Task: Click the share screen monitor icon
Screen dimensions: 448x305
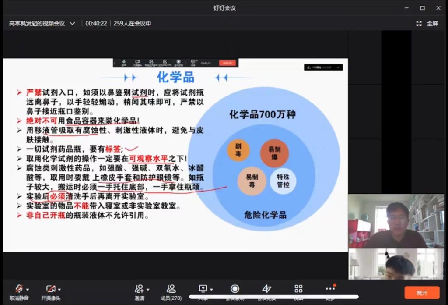Action: click(203, 289)
